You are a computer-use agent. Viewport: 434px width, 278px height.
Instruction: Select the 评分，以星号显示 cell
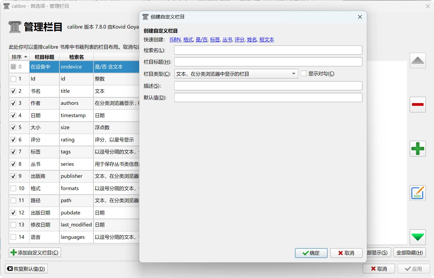117,140
